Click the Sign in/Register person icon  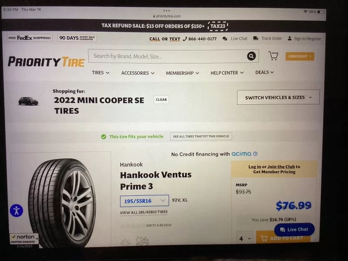click(289, 38)
